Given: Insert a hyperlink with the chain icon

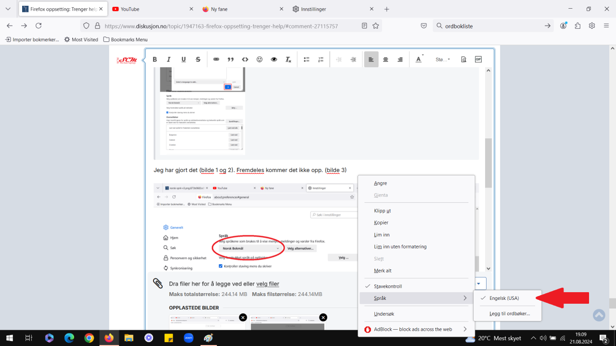Looking at the screenshot, I should coord(216,59).
